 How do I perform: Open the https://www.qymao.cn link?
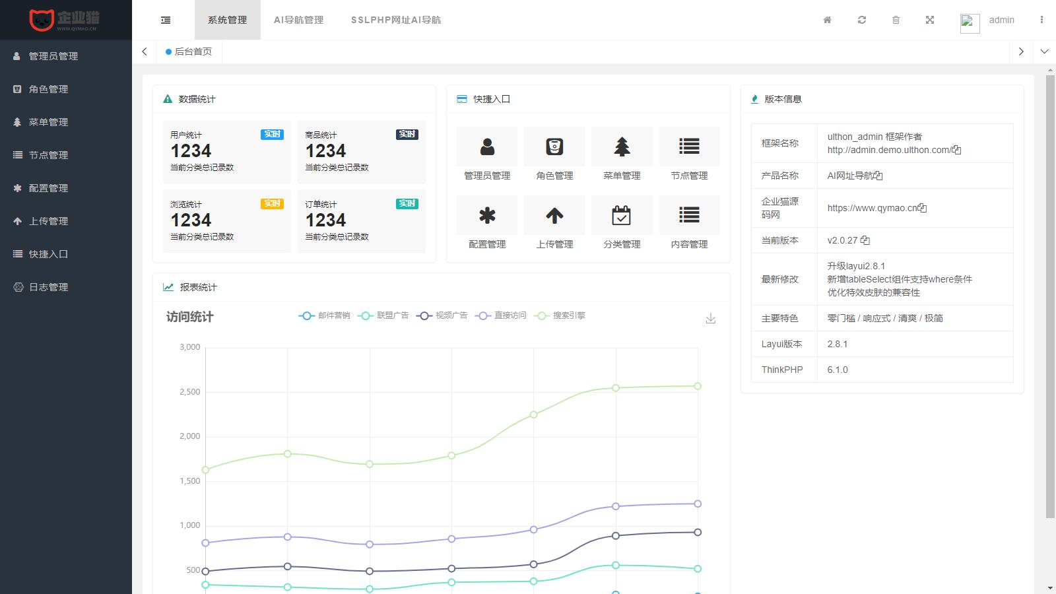click(872, 208)
